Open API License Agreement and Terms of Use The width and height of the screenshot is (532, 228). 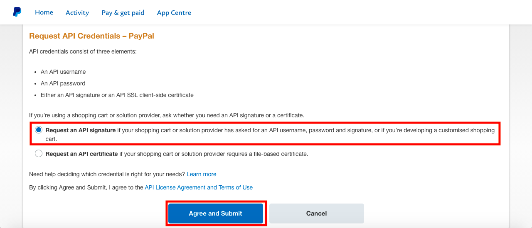click(x=199, y=187)
